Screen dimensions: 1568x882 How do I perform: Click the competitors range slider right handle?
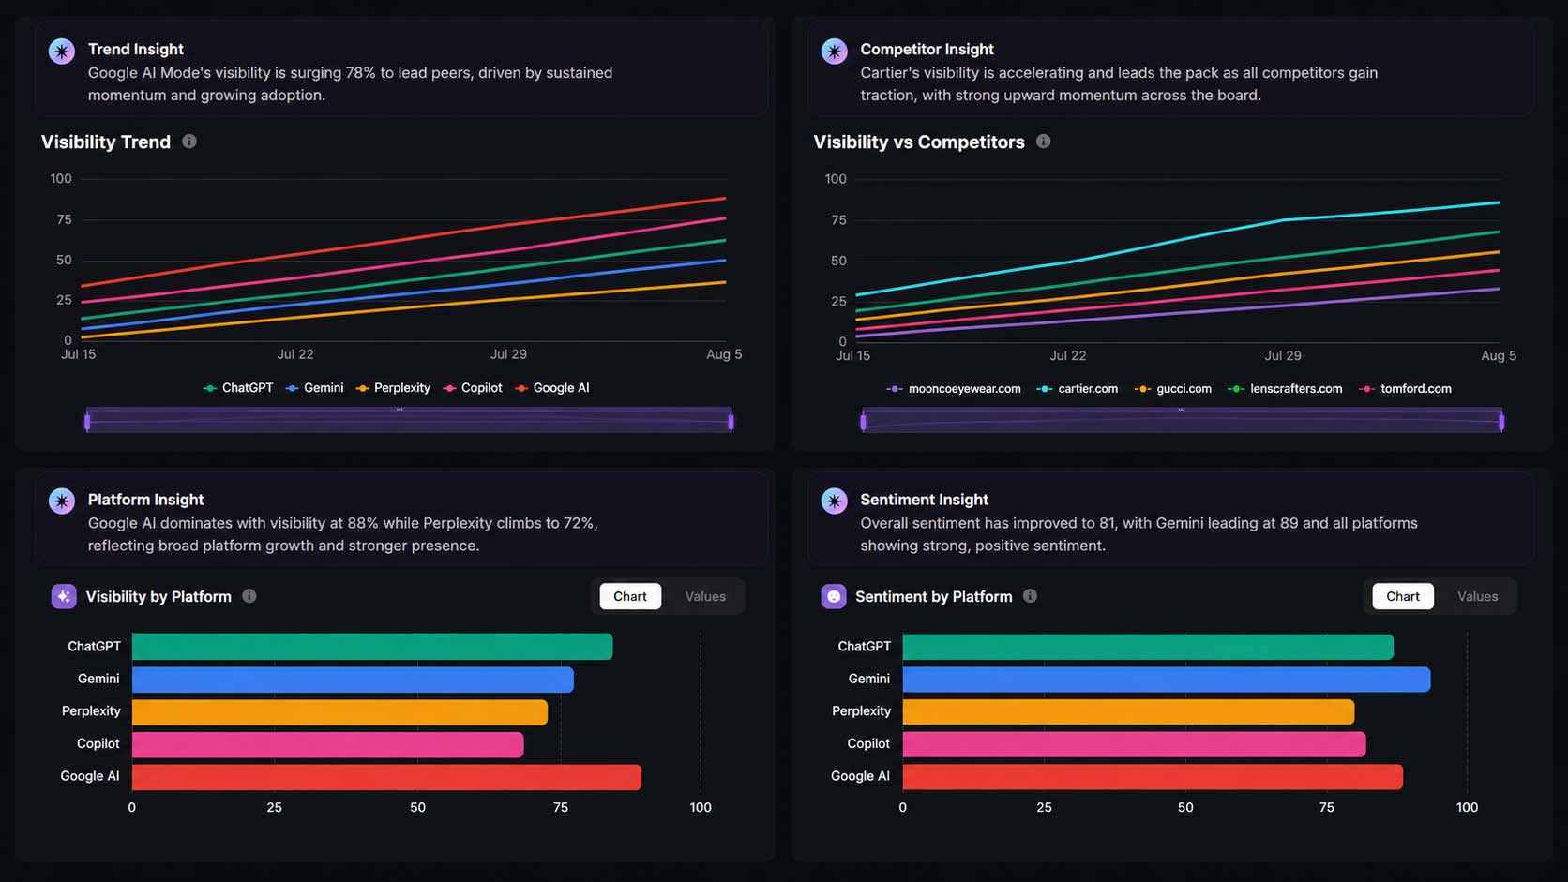tap(1501, 422)
